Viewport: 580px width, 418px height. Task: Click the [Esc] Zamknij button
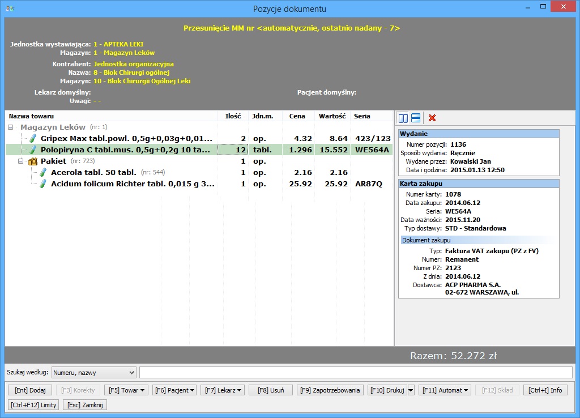click(x=85, y=404)
